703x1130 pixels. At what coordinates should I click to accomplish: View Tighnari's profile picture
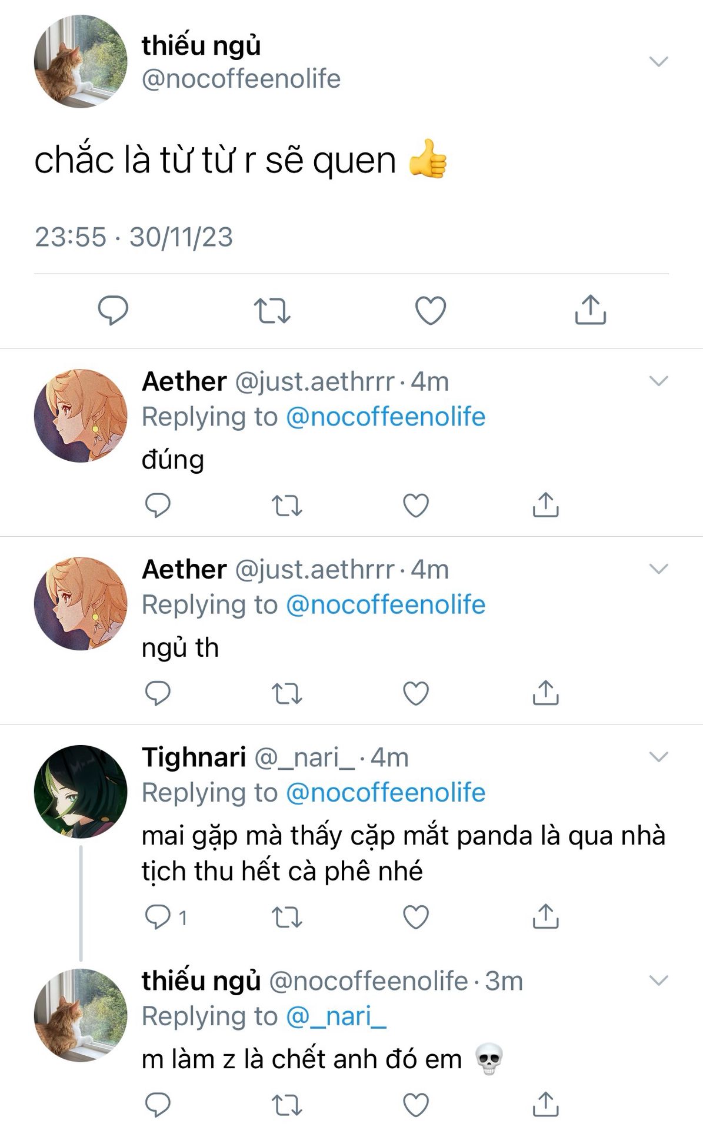pyautogui.click(x=81, y=792)
